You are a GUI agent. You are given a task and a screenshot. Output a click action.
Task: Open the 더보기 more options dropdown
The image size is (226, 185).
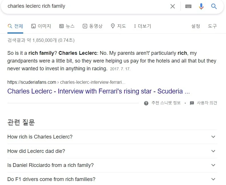[x=142, y=26]
